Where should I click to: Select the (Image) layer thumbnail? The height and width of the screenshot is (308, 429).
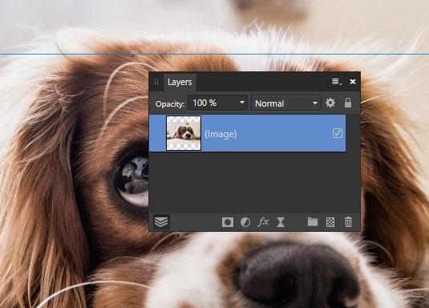click(x=184, y=133)
